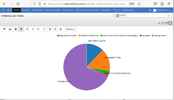Open the Contabilidad menu
Viewport: 174px width, 100px height.
pyautogui.click(x=37, y=10)
